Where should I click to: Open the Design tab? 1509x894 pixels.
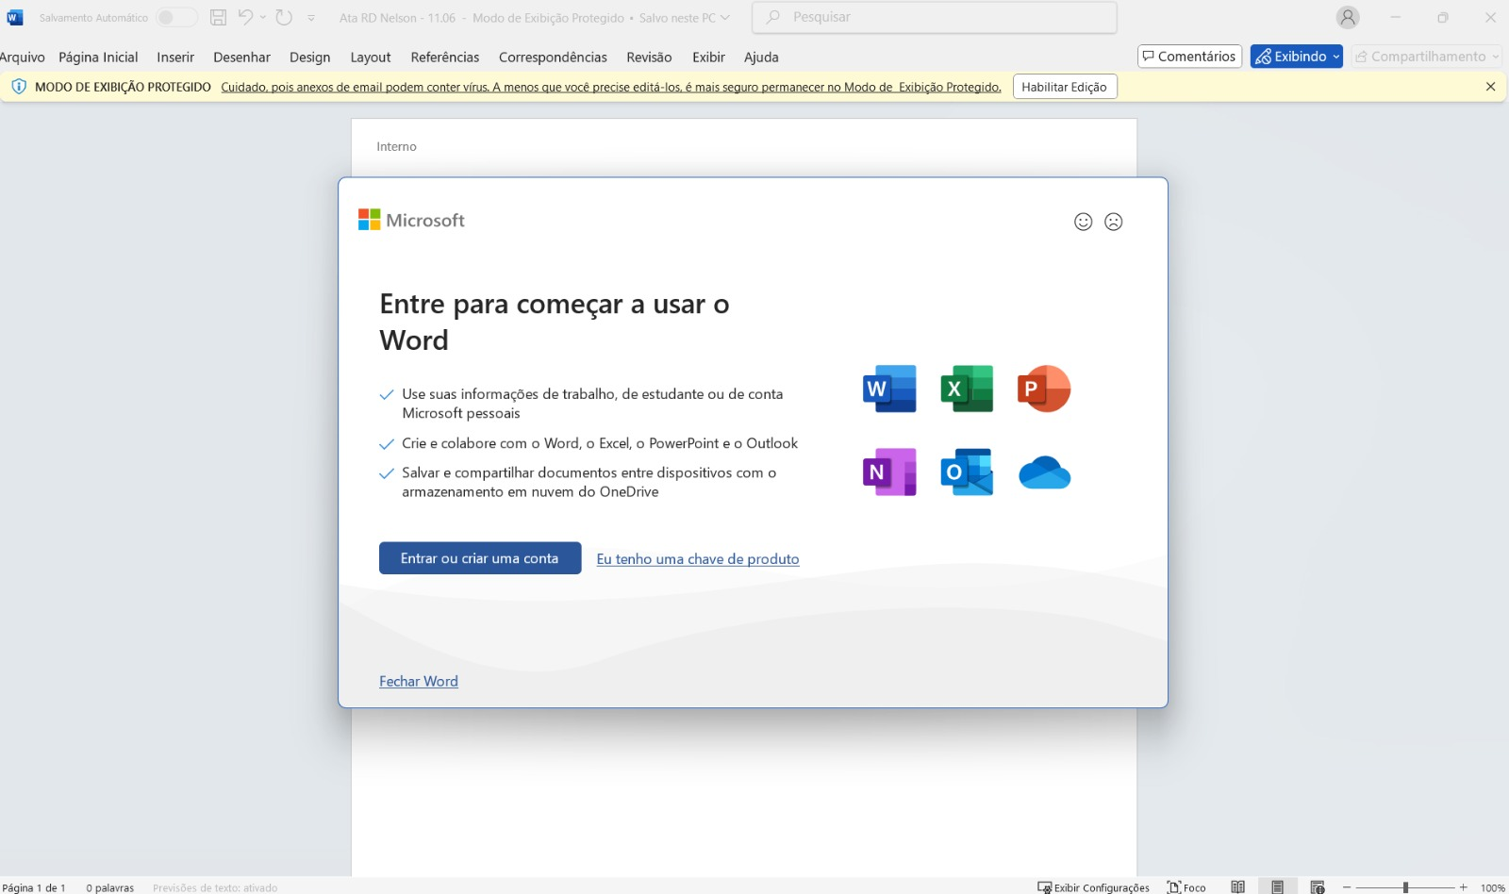pyautogui.click(x=309, y=58)
